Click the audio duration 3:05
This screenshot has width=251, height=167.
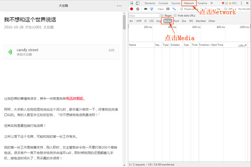pyautogui.click(x=111, y=50)
